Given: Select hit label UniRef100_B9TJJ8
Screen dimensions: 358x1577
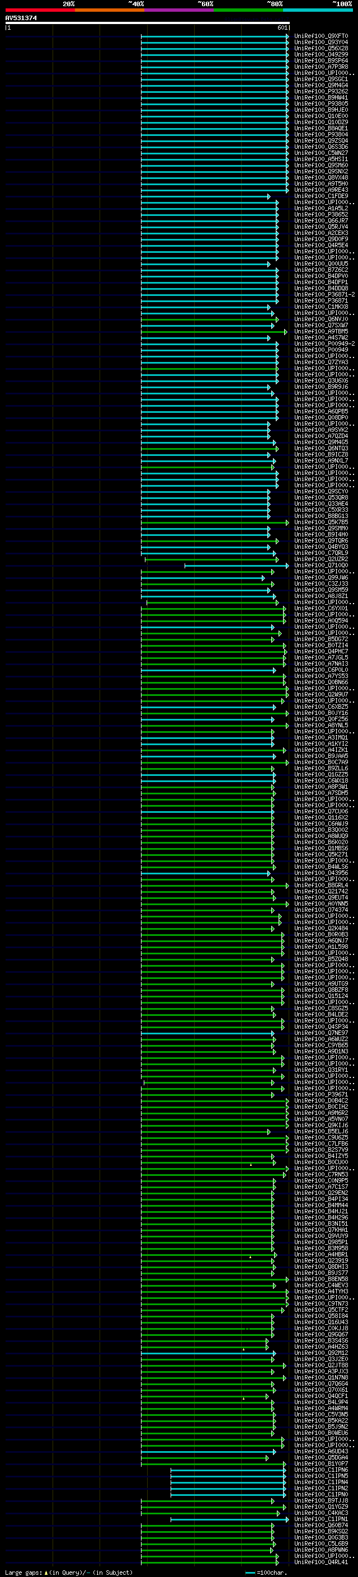Looking at the screenshot, I should point(321,1500).
